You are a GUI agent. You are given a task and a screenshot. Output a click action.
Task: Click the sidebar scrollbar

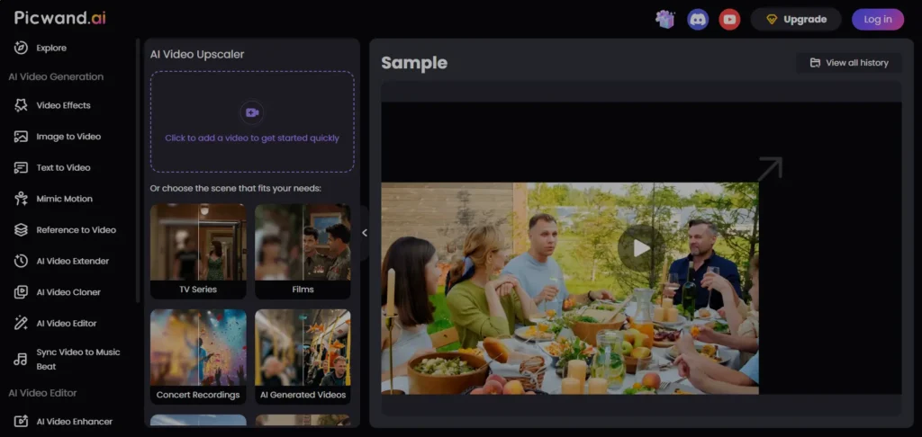(138, 170)
